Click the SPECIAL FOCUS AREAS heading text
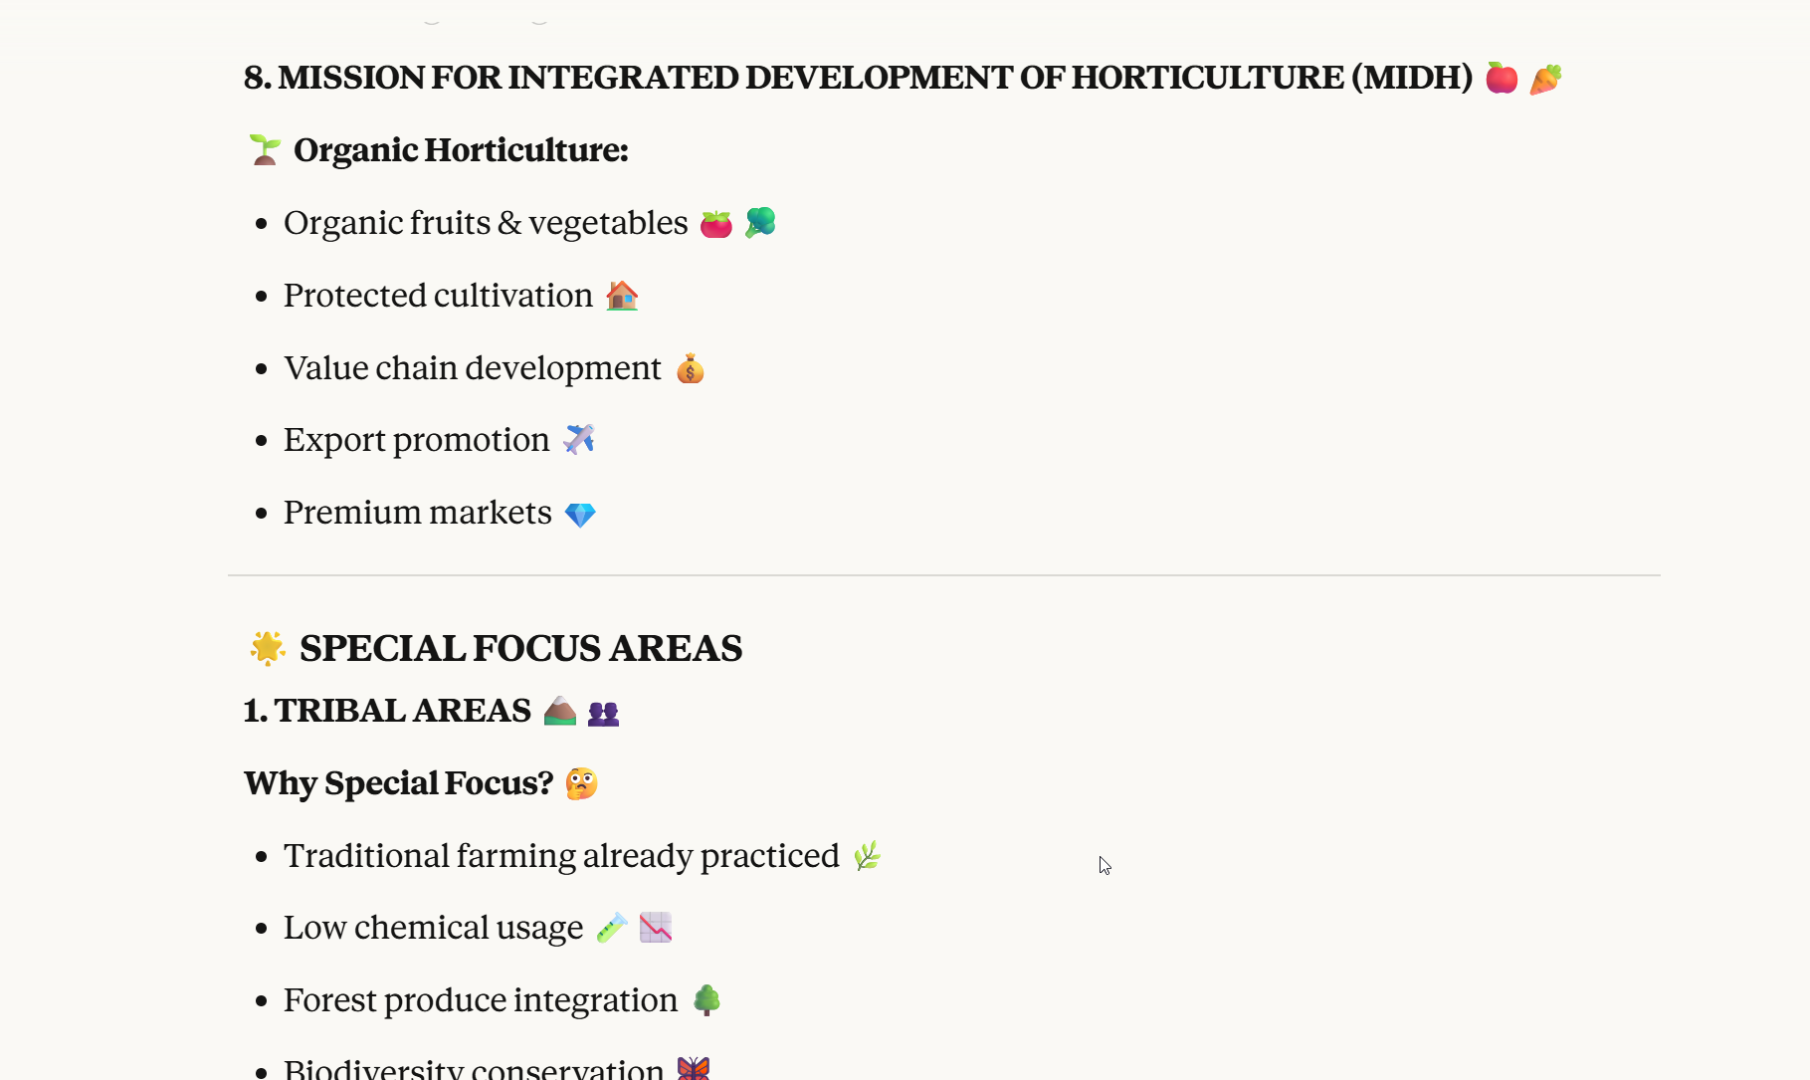The height and width of the screenshot is (1080, 1810). point(520,648)
